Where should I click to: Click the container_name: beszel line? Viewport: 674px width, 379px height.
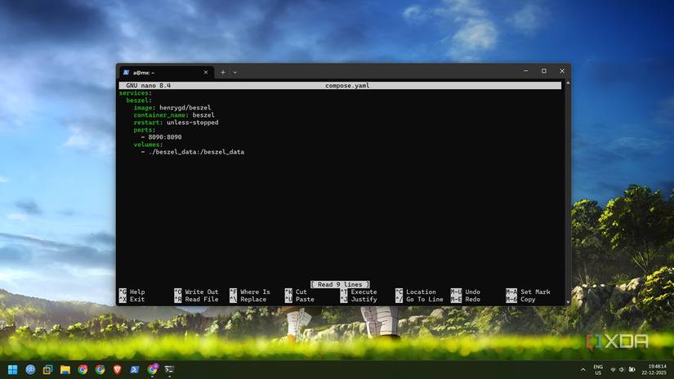coord(174,114)
